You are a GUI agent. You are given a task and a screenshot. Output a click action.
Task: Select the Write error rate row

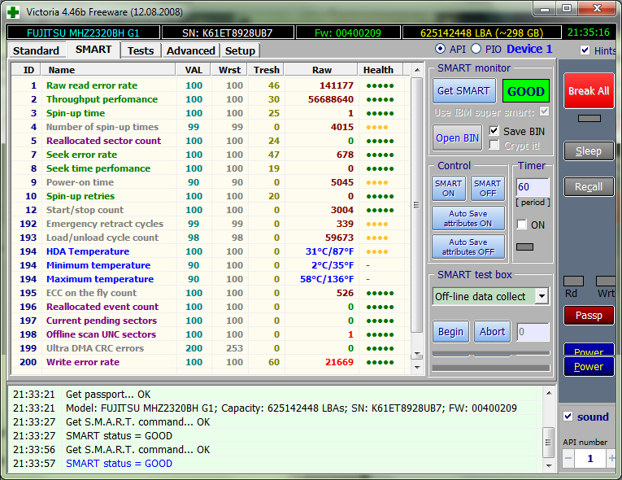click(x=211, y=362)
